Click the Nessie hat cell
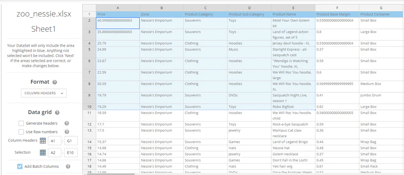The height and width of the screenshot is (175, 404). pyautogui.click(x=293, y=148)
